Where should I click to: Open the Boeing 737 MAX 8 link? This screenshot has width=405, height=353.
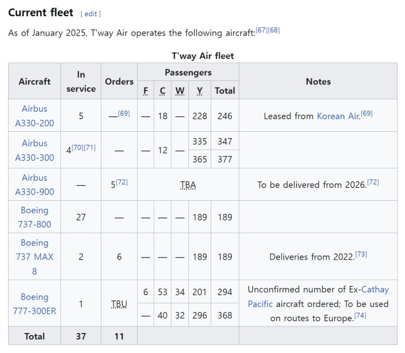pos(35,257)
